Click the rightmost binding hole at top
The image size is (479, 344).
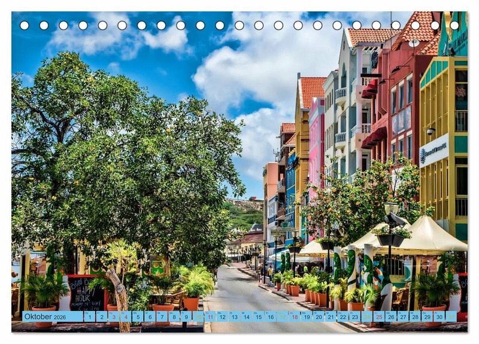coord(454,25)
